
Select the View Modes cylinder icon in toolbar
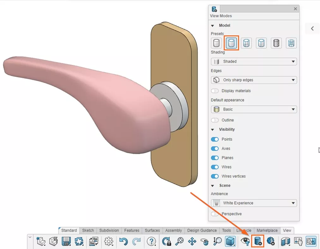[257, 241]
